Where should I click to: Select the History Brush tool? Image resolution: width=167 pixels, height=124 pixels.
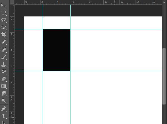[4, 72]
